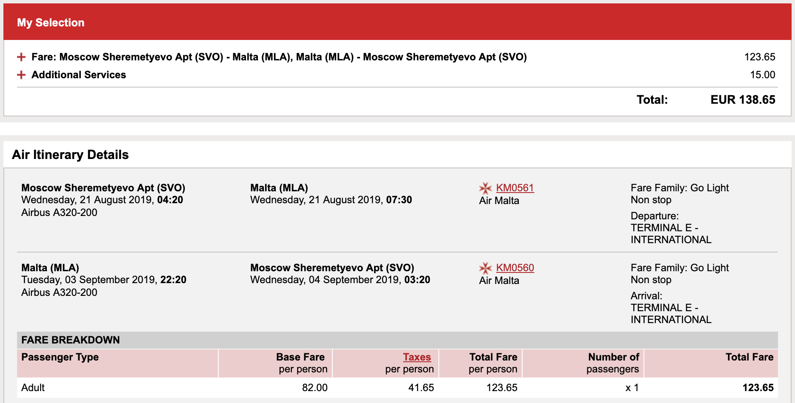Select base fare value 82.00
Viewport: 795px width, 403px height.
315,388
